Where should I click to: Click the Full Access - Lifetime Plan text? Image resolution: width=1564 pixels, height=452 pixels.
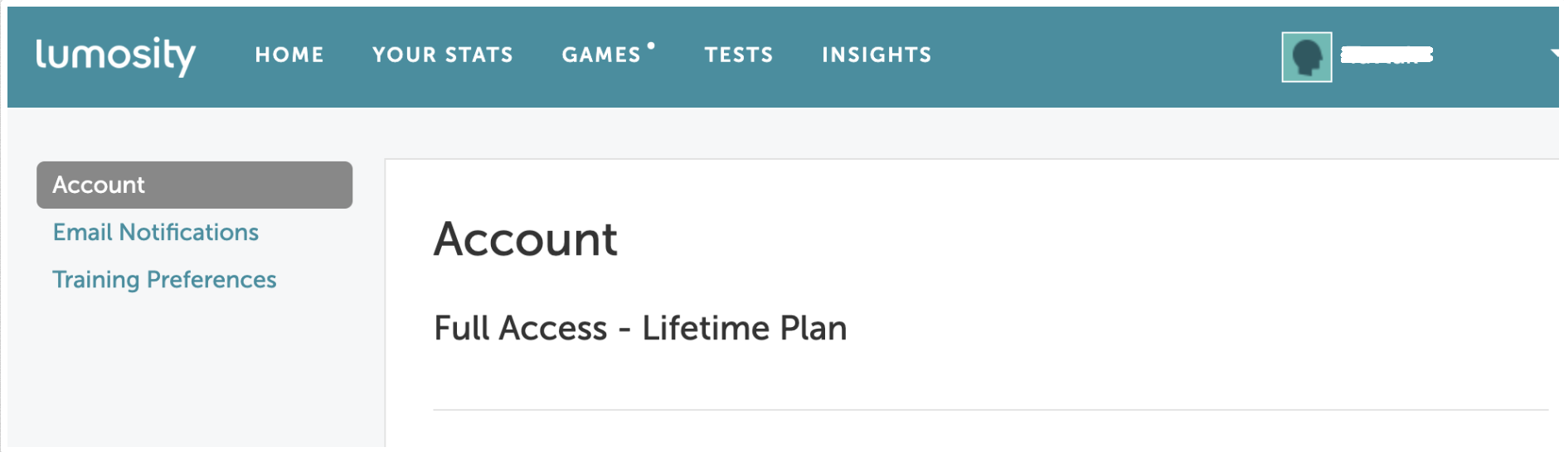pos(640,329)
